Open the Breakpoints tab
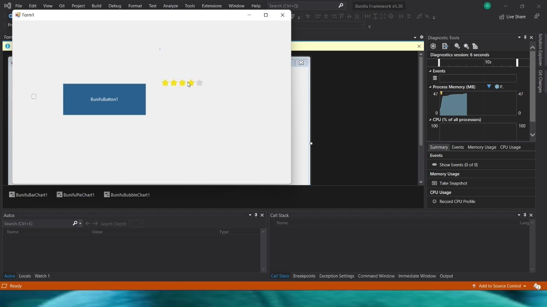The height and width of the screenshot is (307, 547). [x=304, y=276]
